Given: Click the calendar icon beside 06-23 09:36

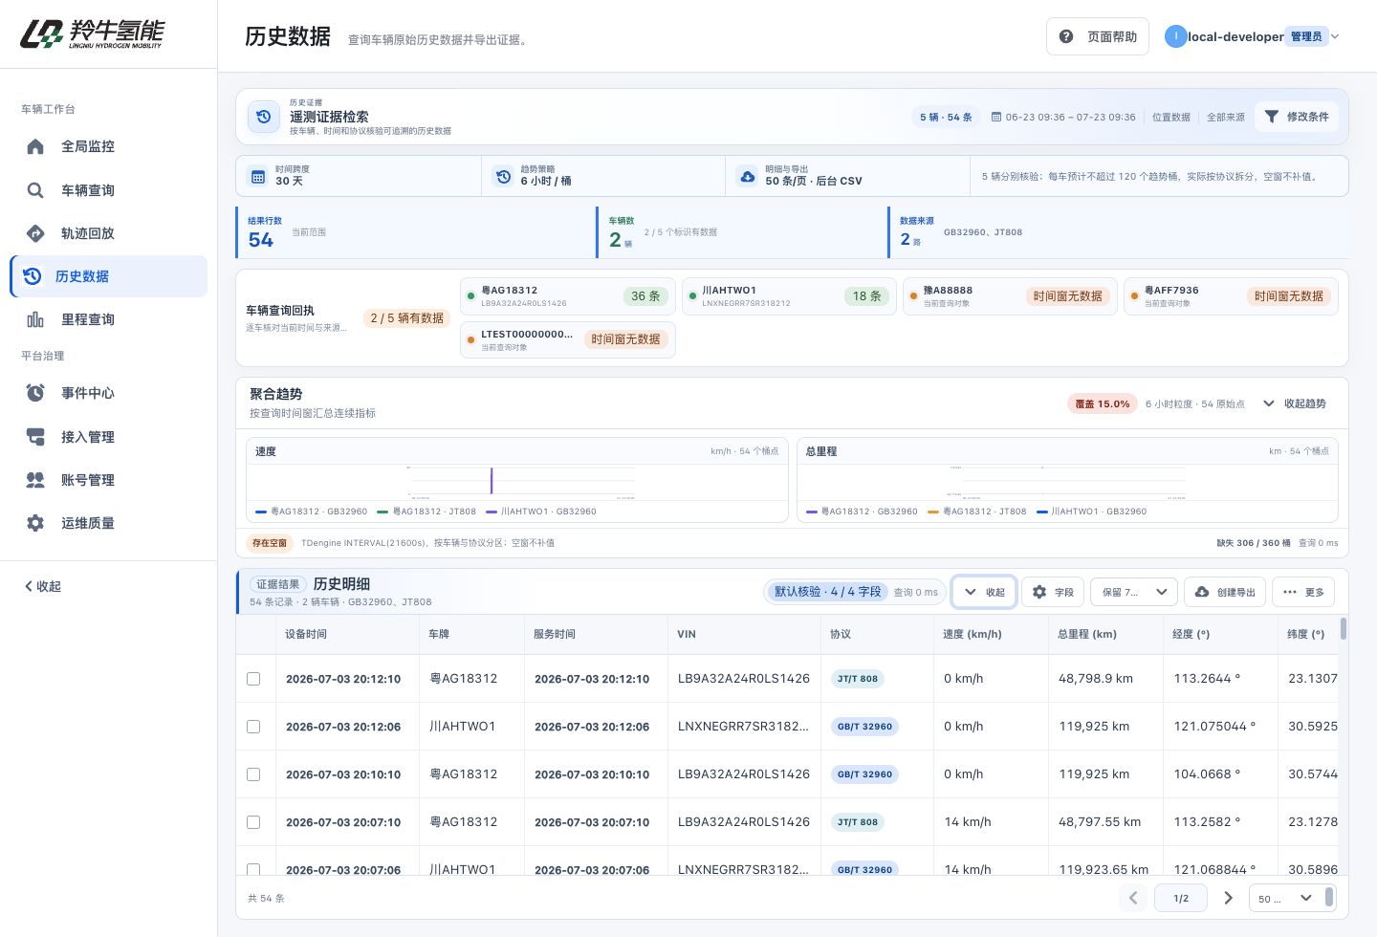Looking at the screenshot, I should [x=996, y=117].
